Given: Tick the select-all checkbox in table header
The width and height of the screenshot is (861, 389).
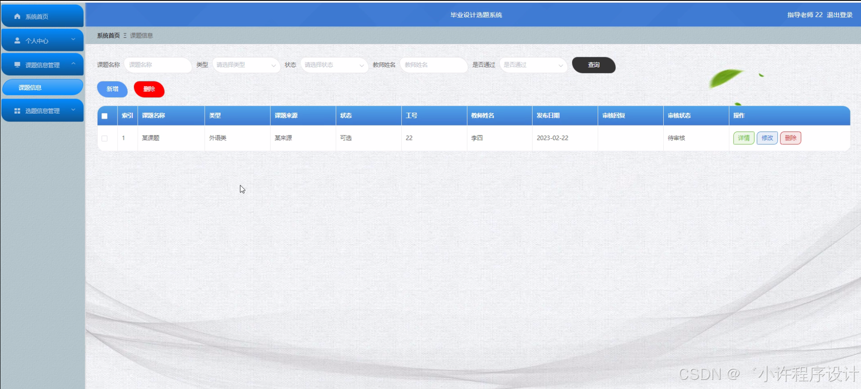Looking at the screenshot, I should tap(105, 116).
